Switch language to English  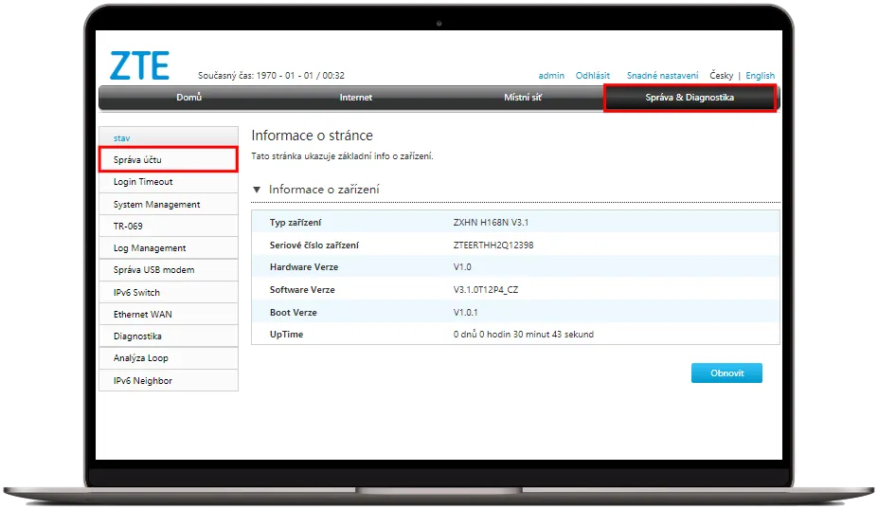(x=760, y=76)
